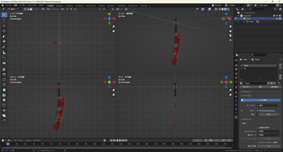Open the Modifier properties tab (wrench)
This screenshot has height=152, width=283.
tap(236, 96)
